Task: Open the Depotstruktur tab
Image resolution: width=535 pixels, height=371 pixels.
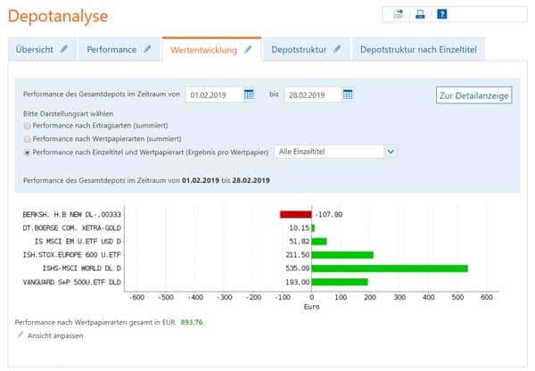Action: [x=307, y=49]
